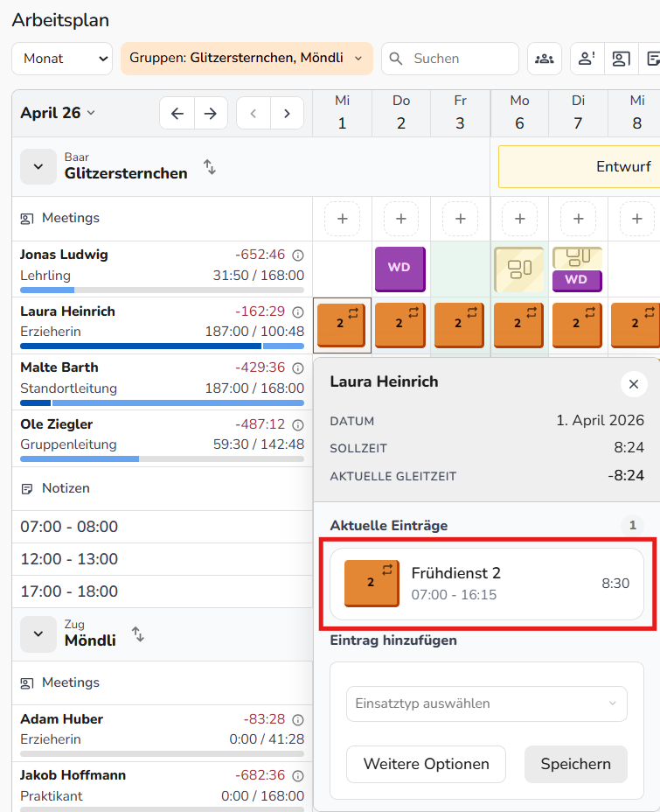Select the Frühdienst 2 entry in popup
The height and width of the screenshot is (812, 660).
tap(486, 584)
